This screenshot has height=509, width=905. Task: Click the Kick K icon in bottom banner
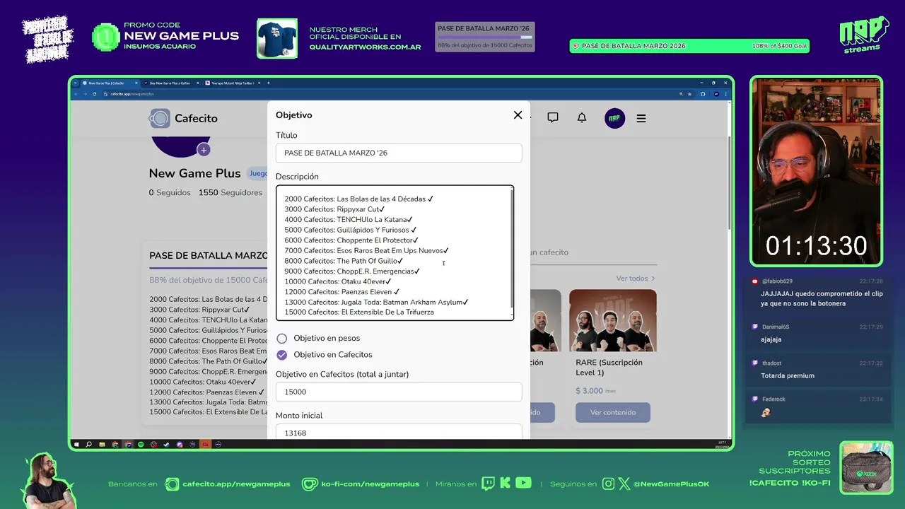[x=505, y=484]
